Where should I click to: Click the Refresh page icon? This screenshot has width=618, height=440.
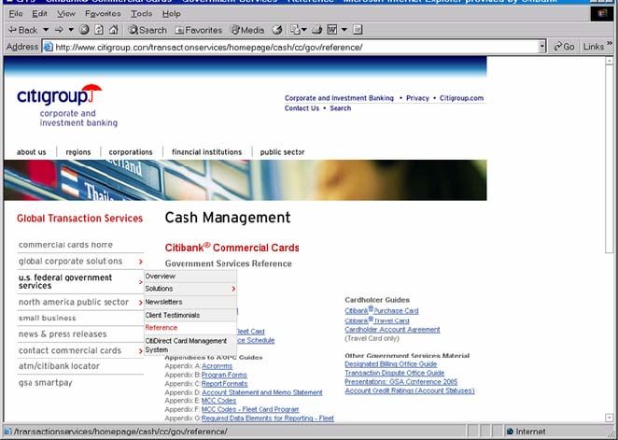(99, 30)
